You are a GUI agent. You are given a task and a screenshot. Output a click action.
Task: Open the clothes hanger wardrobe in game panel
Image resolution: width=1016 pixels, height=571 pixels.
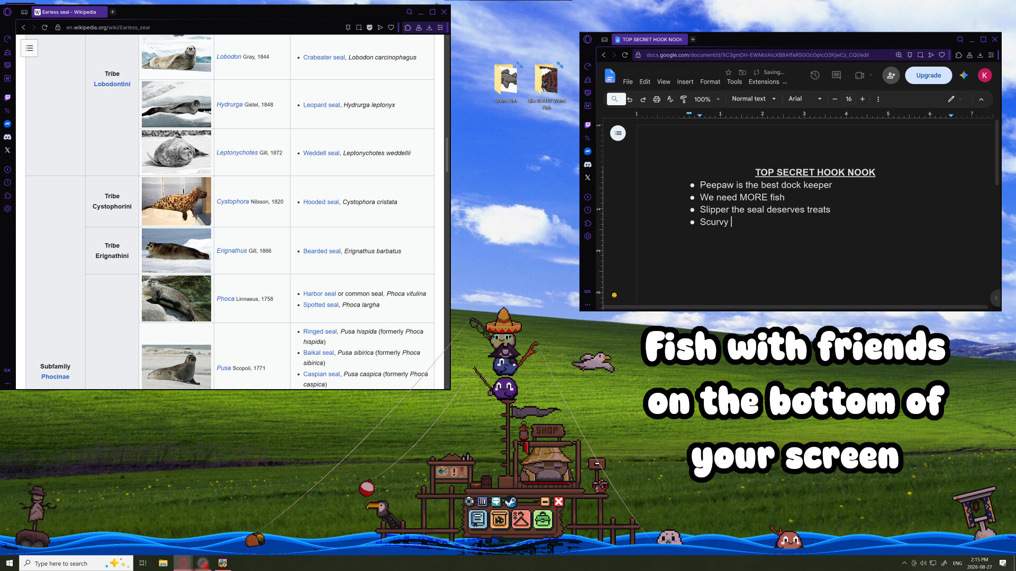pyautogui.click(x=521, y=520)
